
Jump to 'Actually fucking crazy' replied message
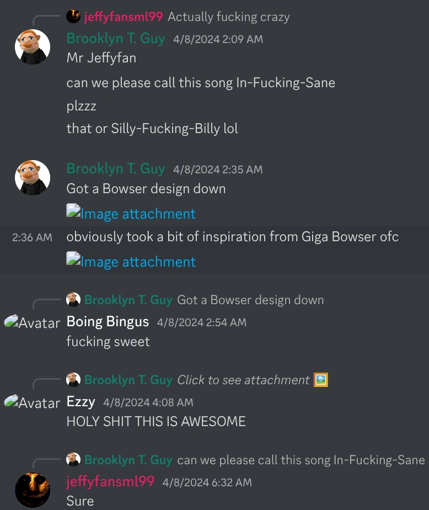pyautogui.click(x=228, y=17)
